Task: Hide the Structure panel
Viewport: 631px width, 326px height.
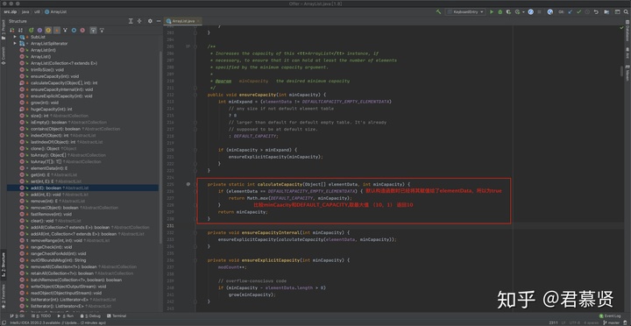Action: pyautogui.click(x=159, y=21)
